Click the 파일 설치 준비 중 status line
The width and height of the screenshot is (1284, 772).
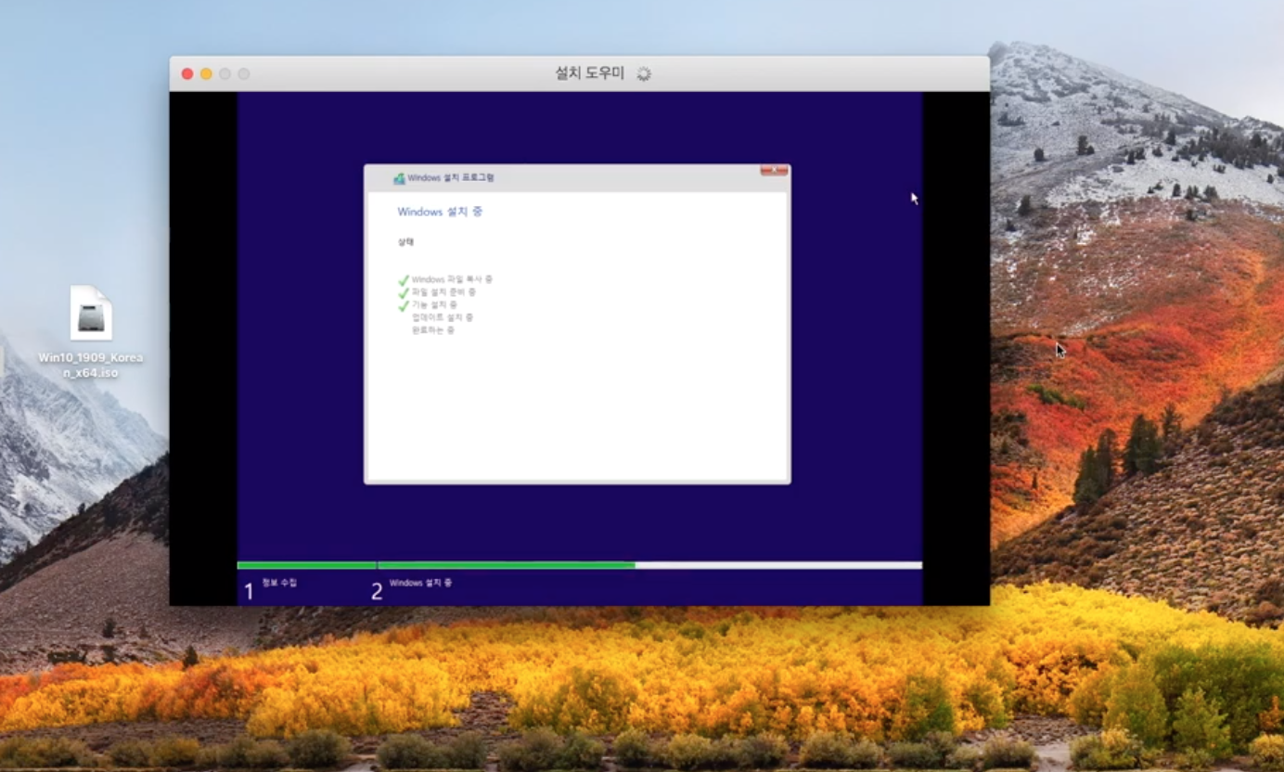(443, 292)
